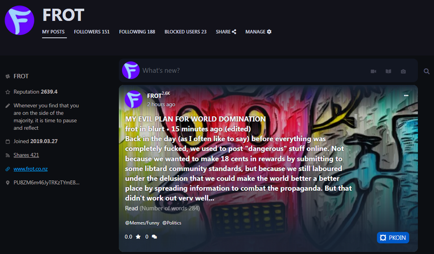The width and height of the screenshot is (434, 254).
Task: Open comments via the speech bubble icon
Action: pyautogui.click(x=154, y=237)
